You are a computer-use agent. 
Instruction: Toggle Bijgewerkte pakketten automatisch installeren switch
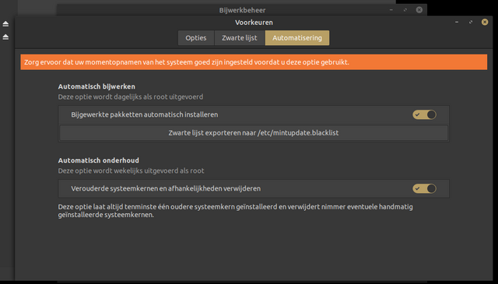coord(424,114)
